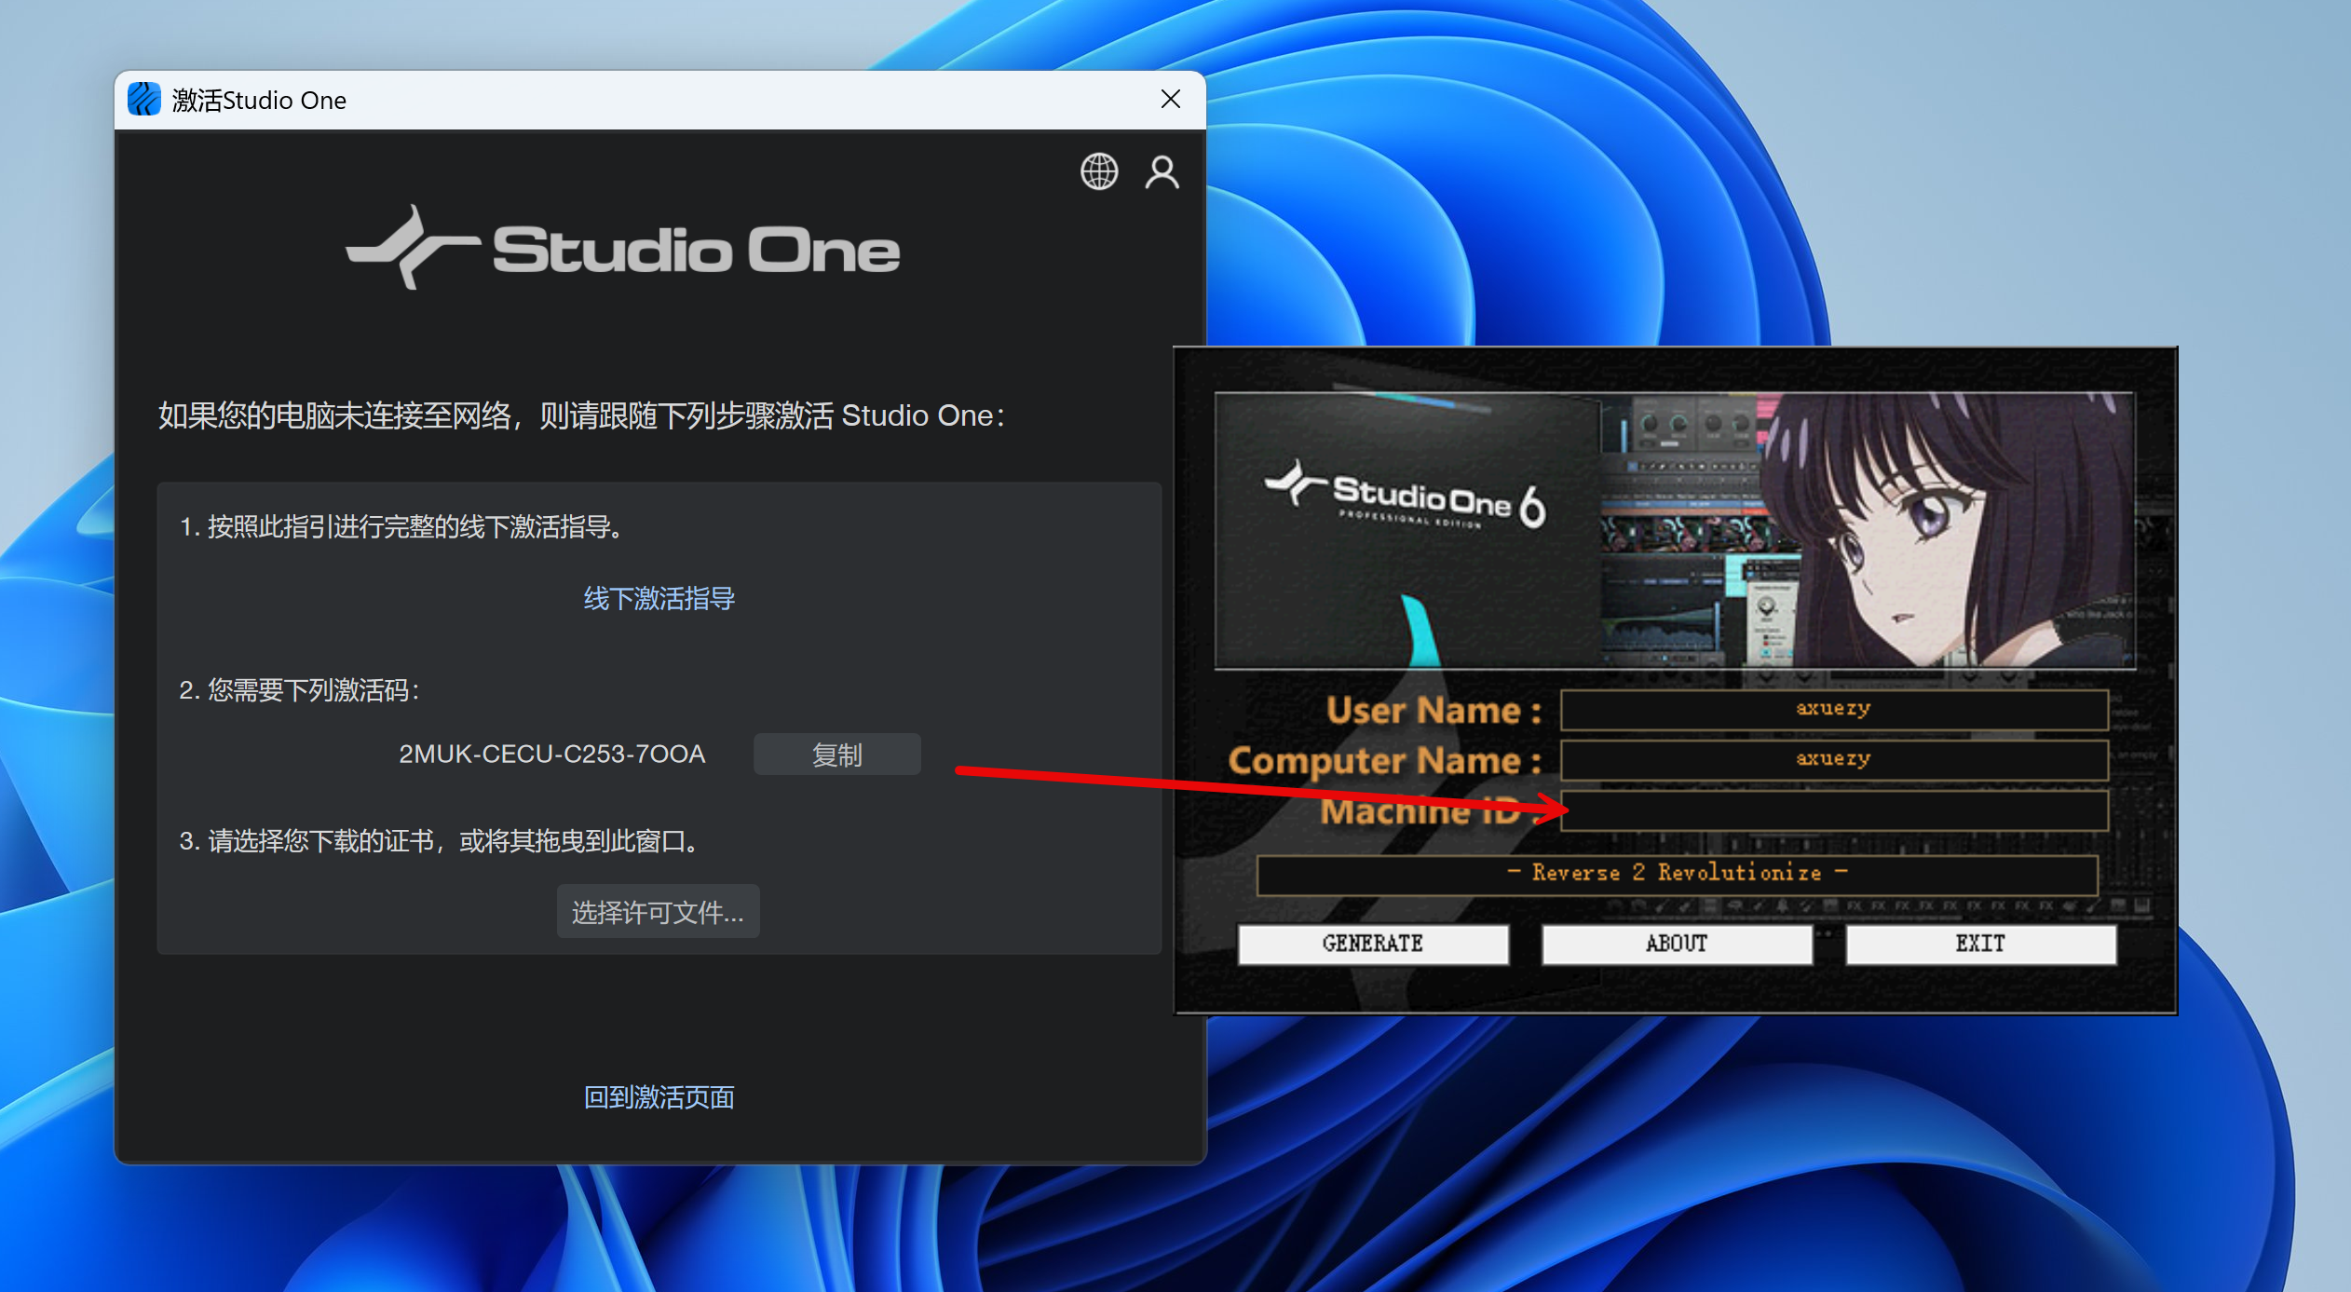This screenshot has width=2351, height=1292.
Task: Click the Reverse 2 Revolutionize text box
Action: point(1676,873)
